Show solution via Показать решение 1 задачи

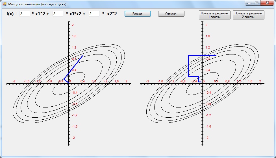click(214, 15)
